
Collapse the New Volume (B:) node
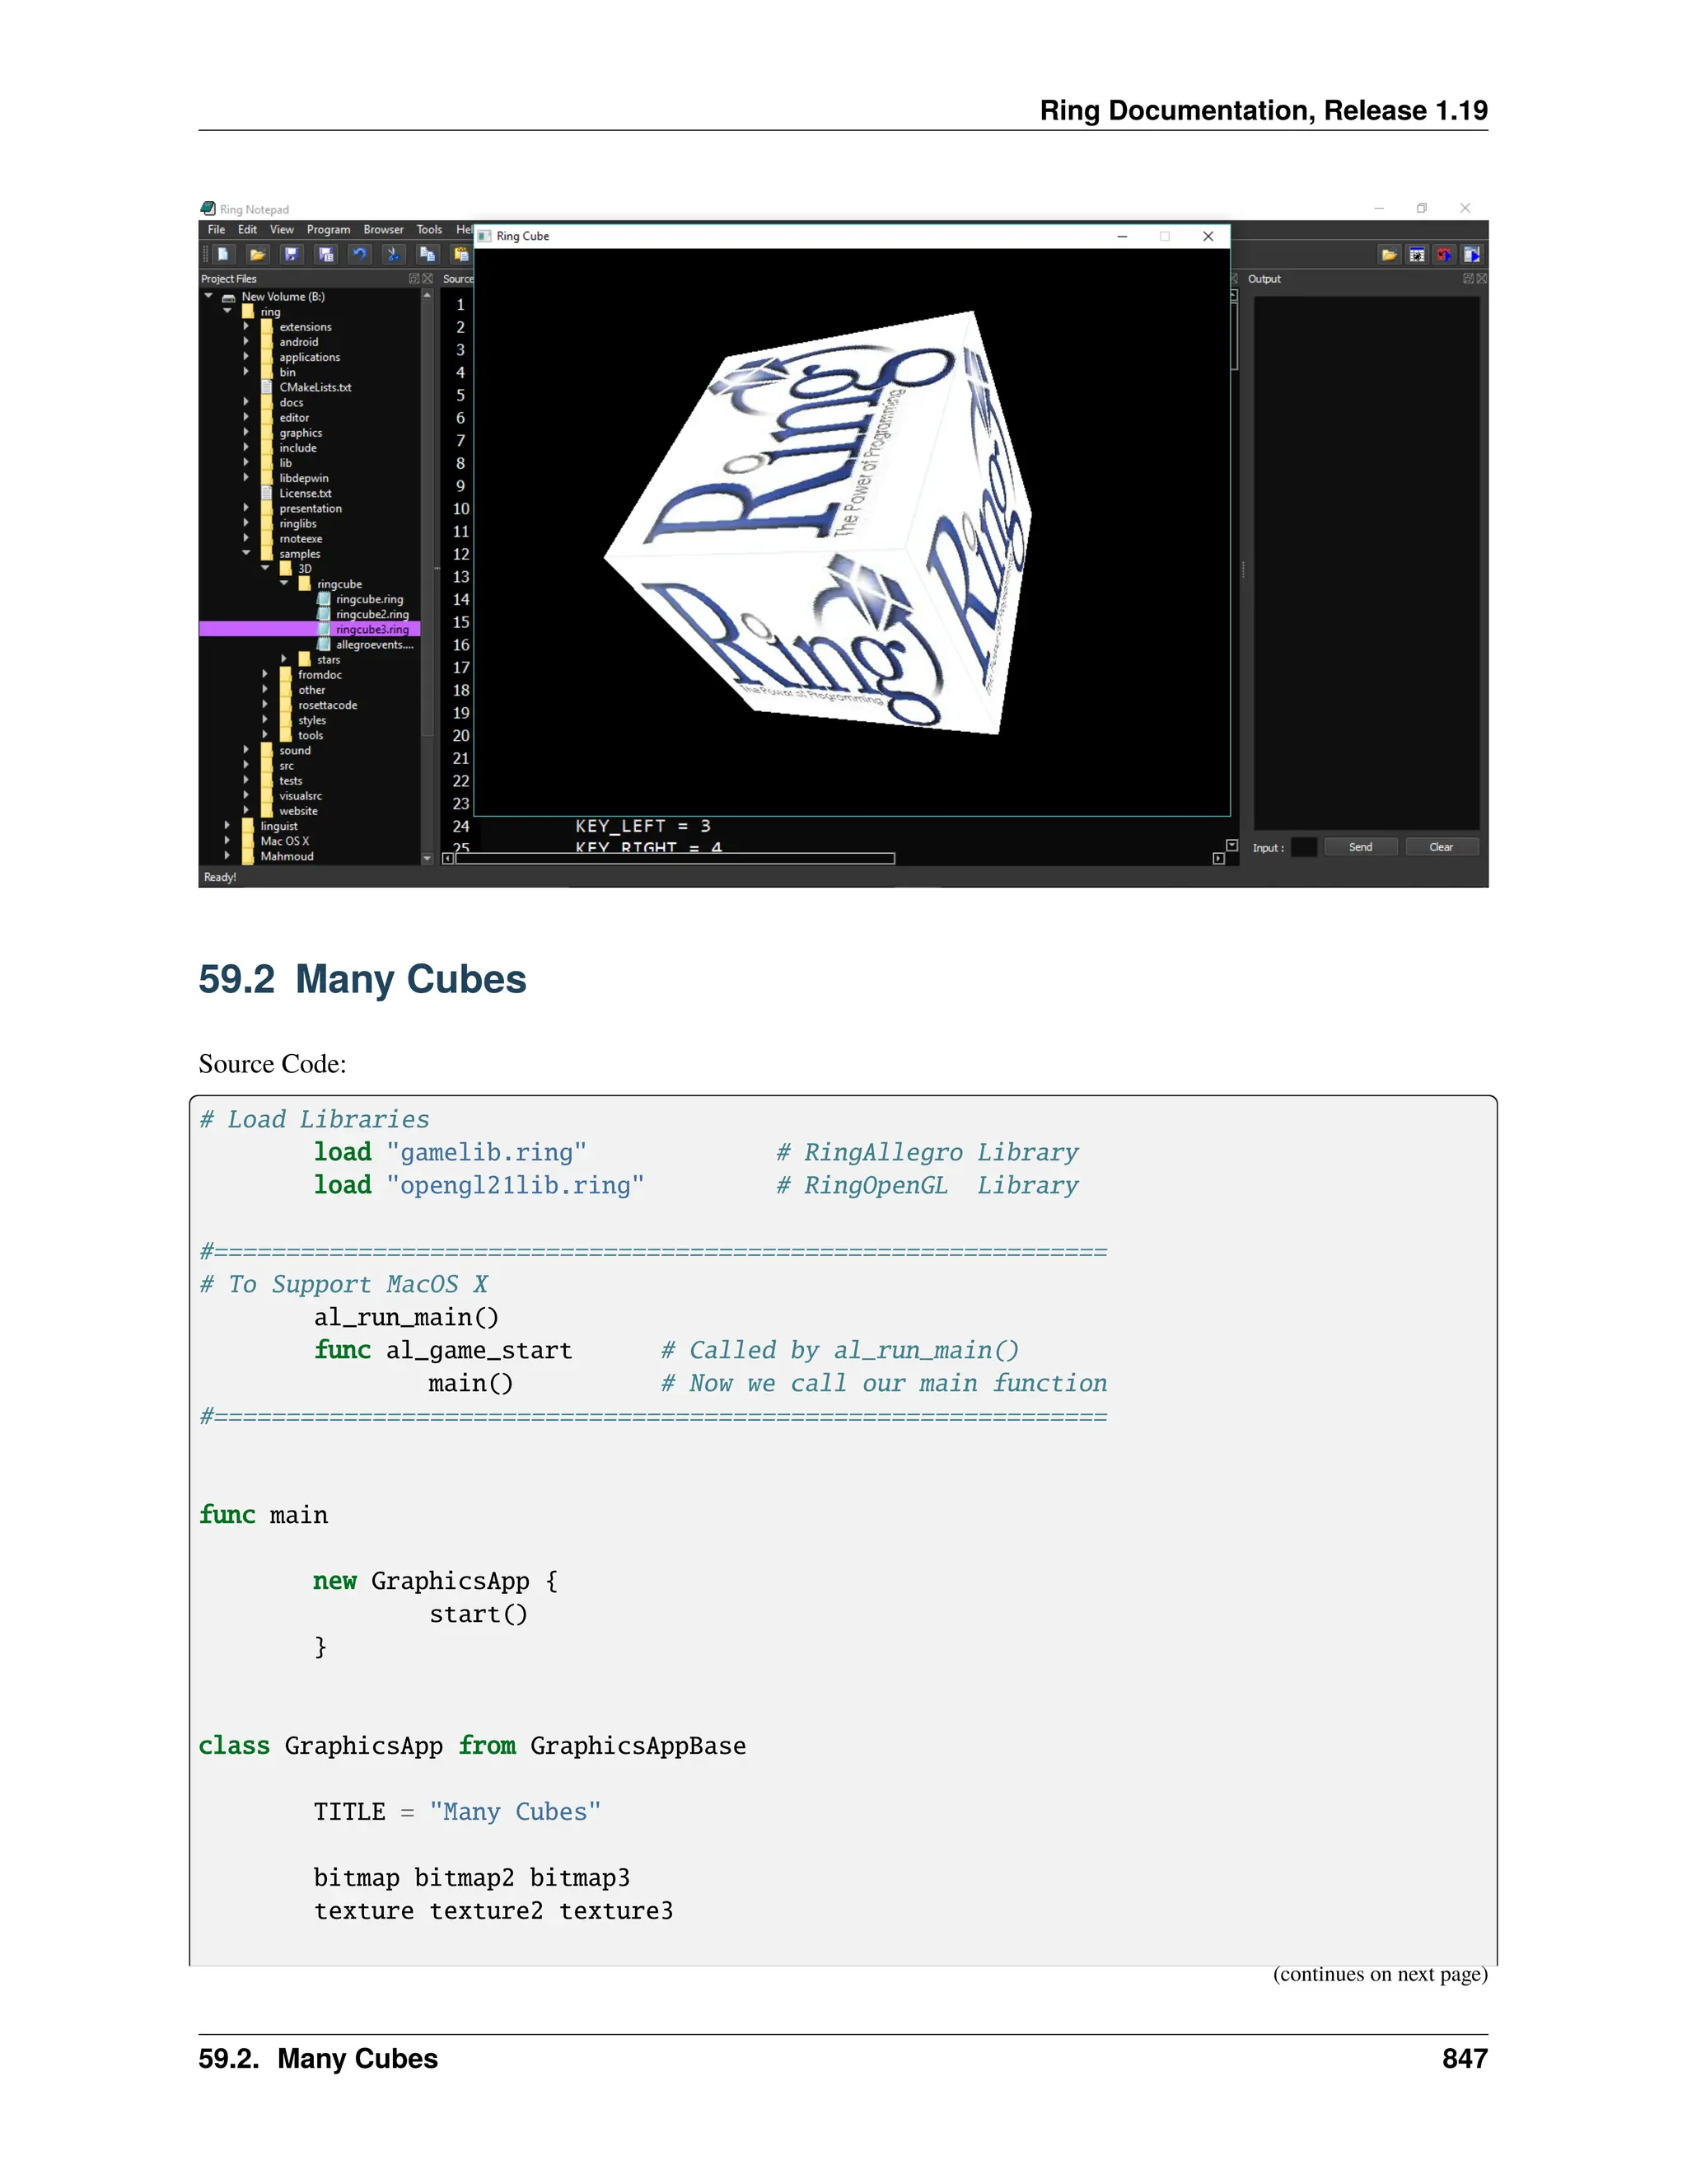coord(208,296)
